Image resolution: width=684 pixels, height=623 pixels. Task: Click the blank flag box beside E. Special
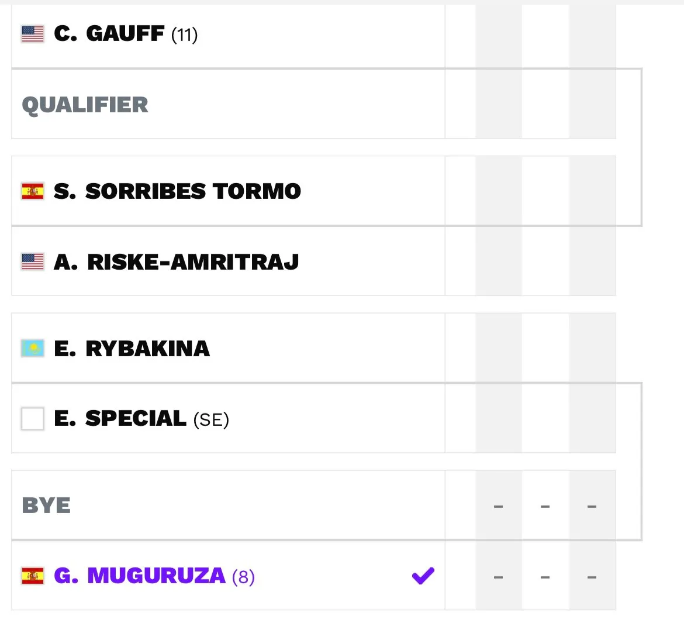click(33, 419)
